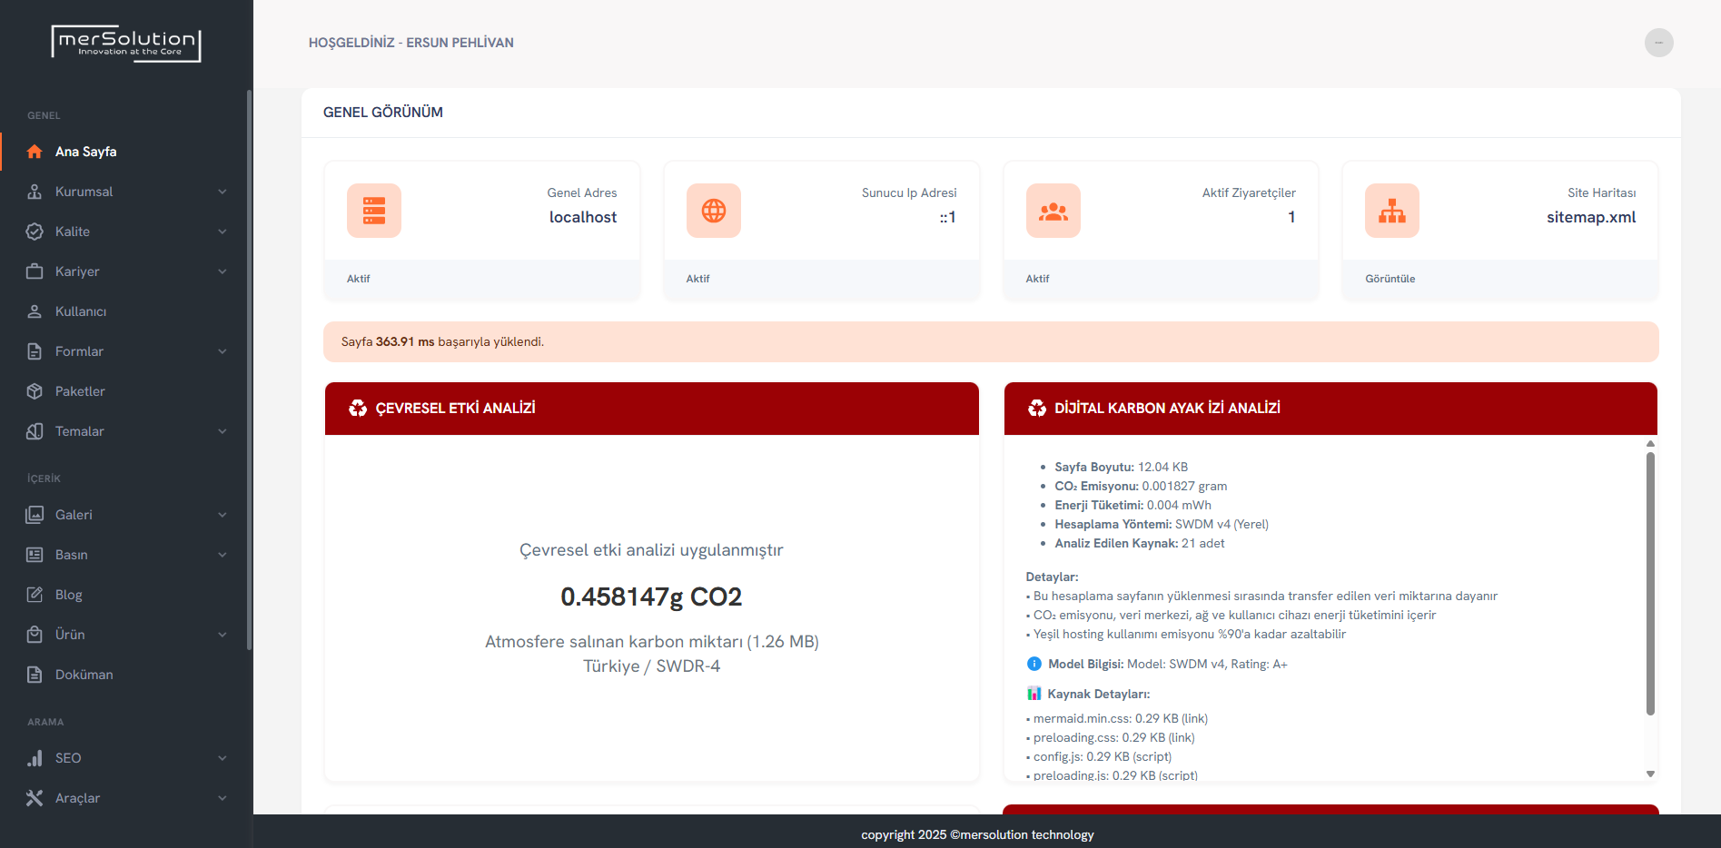
Task: Go to Blog in the sidebar
Action: pos(69,595)
